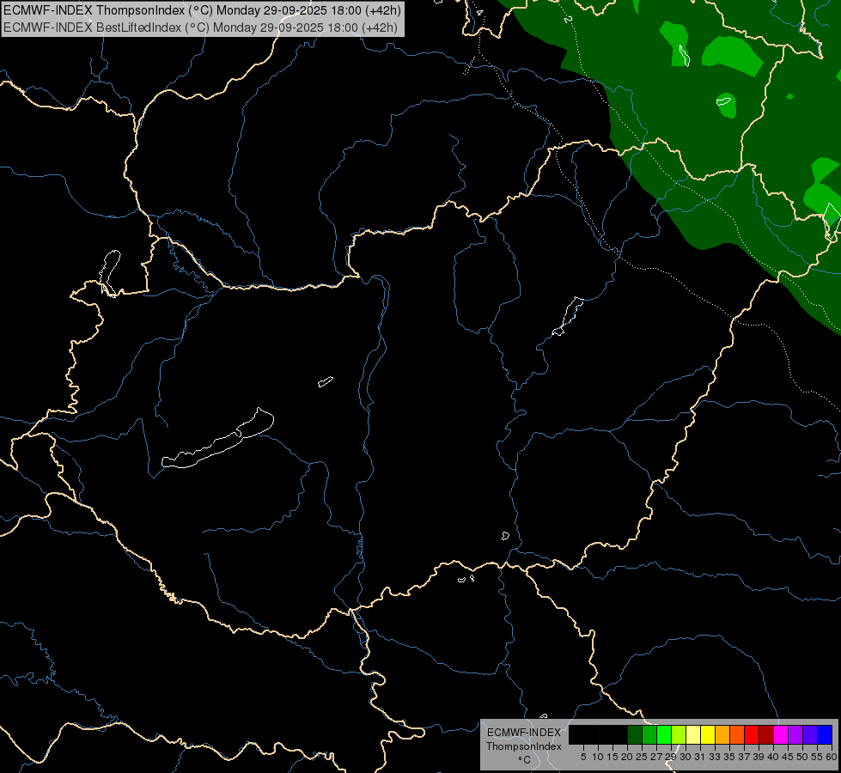Click the dotted contour label 4
This screenshot has height=773, width=841.
[x=479, y=12]
